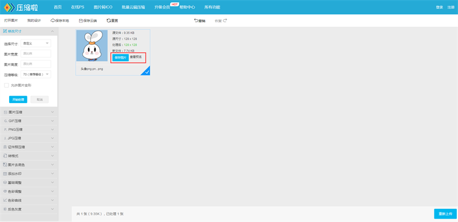458x222 pixels.
Task: Click the 保存本地 cloud download icon
Action: [x=53, y=21]
